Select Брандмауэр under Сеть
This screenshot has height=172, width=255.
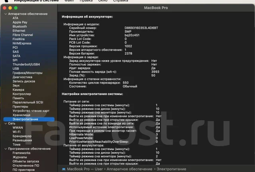click(x=22, y=136)
